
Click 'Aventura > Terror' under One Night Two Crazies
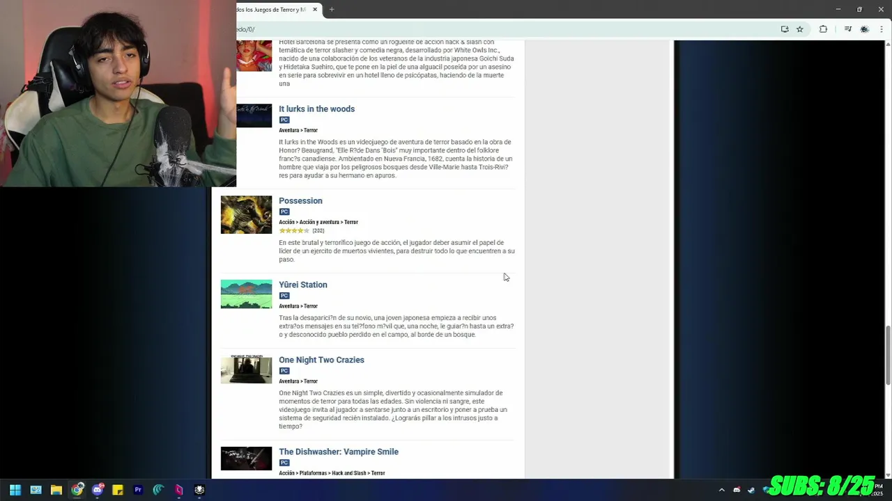point(298,382)
